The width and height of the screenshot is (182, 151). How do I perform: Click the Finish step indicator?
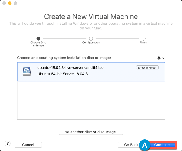(x=143, y=39)
